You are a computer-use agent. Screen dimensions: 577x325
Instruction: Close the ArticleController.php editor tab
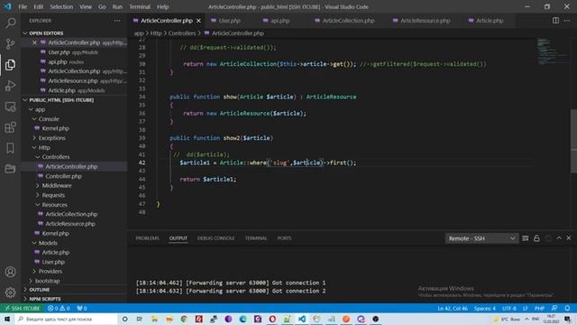click(198, 21)
